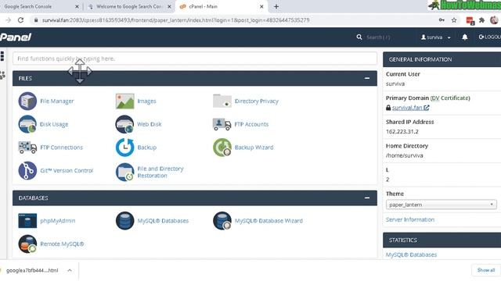Select the cPanel - Main tab
This screenshot has width=501, height=281.
click(221, 6)
